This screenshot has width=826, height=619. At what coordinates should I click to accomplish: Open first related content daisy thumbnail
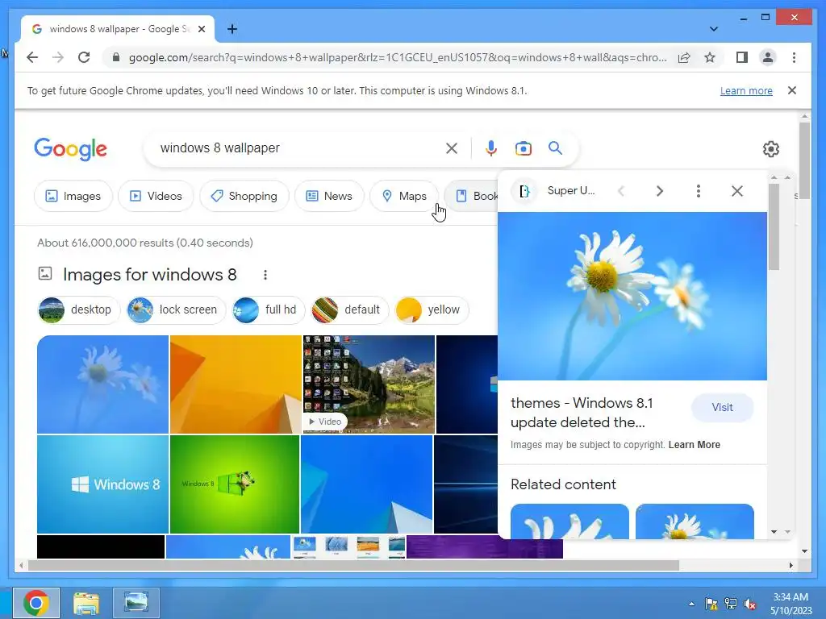tap(569, 521)
